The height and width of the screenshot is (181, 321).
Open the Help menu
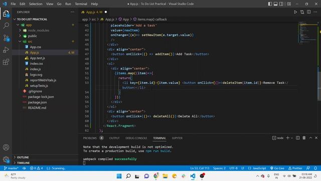tap(94, 4)
